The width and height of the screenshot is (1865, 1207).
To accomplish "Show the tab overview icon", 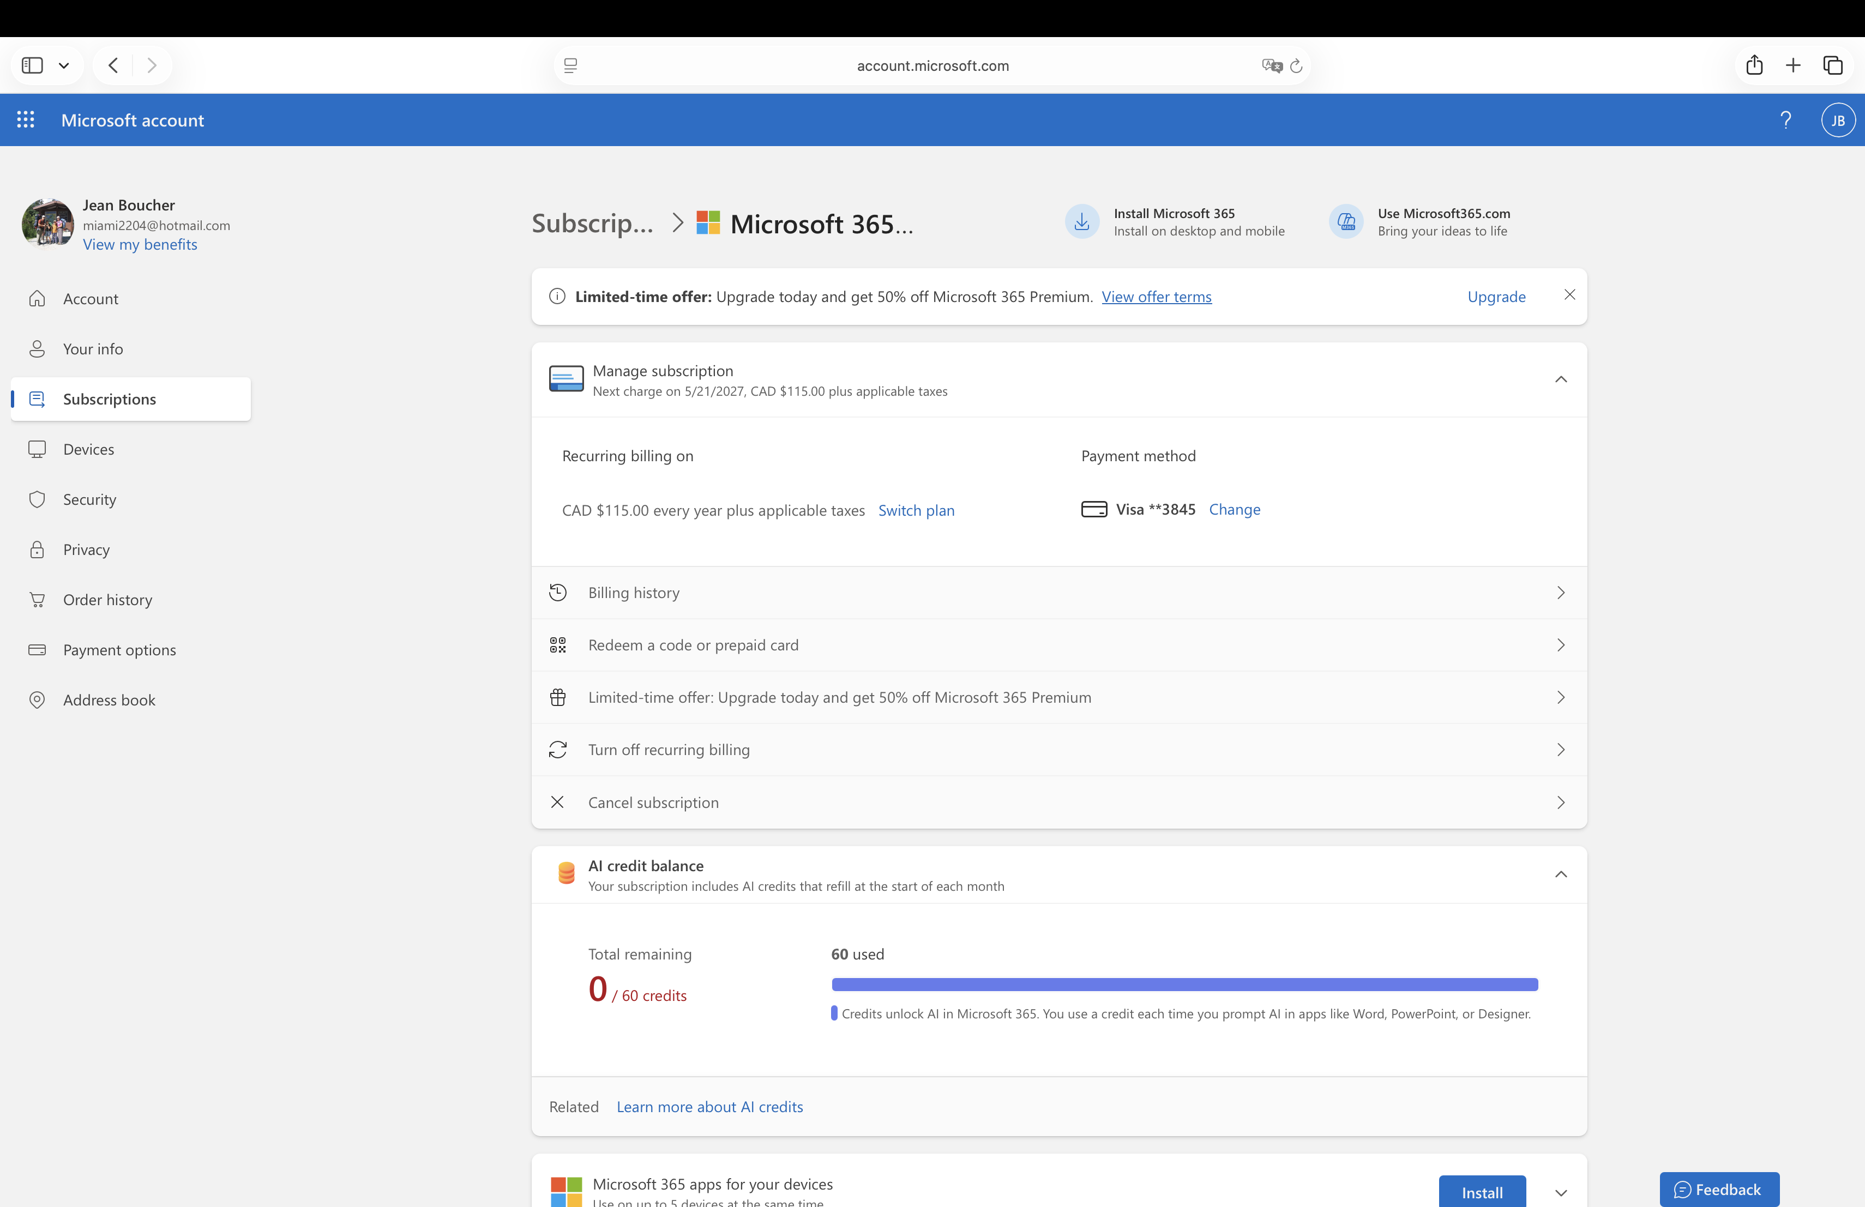I will click(x=1833, y=65).
